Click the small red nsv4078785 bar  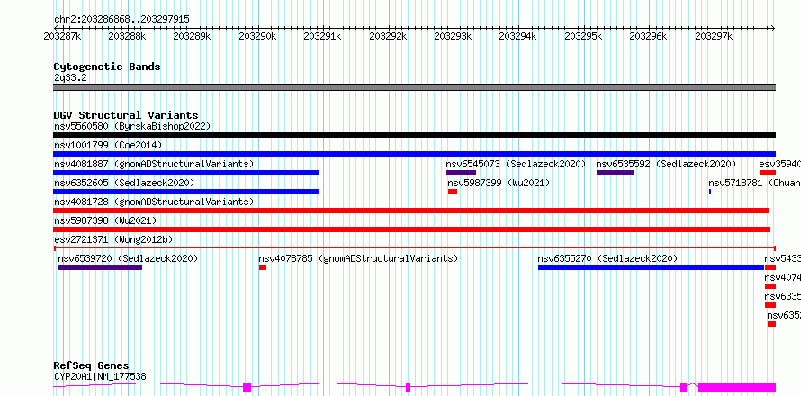coord(263,267)
